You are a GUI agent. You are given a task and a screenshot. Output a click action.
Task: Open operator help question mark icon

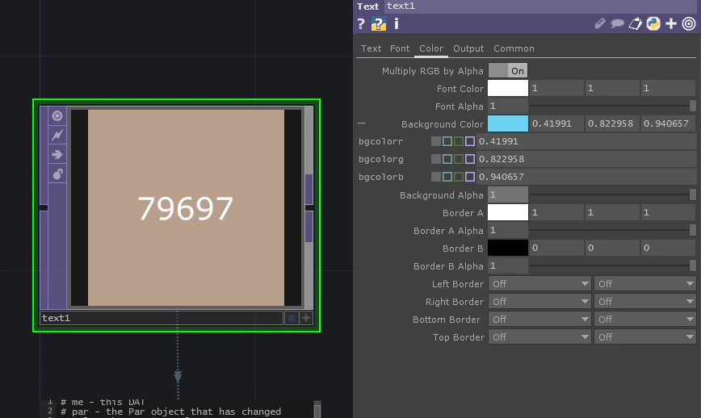point(361,23)
